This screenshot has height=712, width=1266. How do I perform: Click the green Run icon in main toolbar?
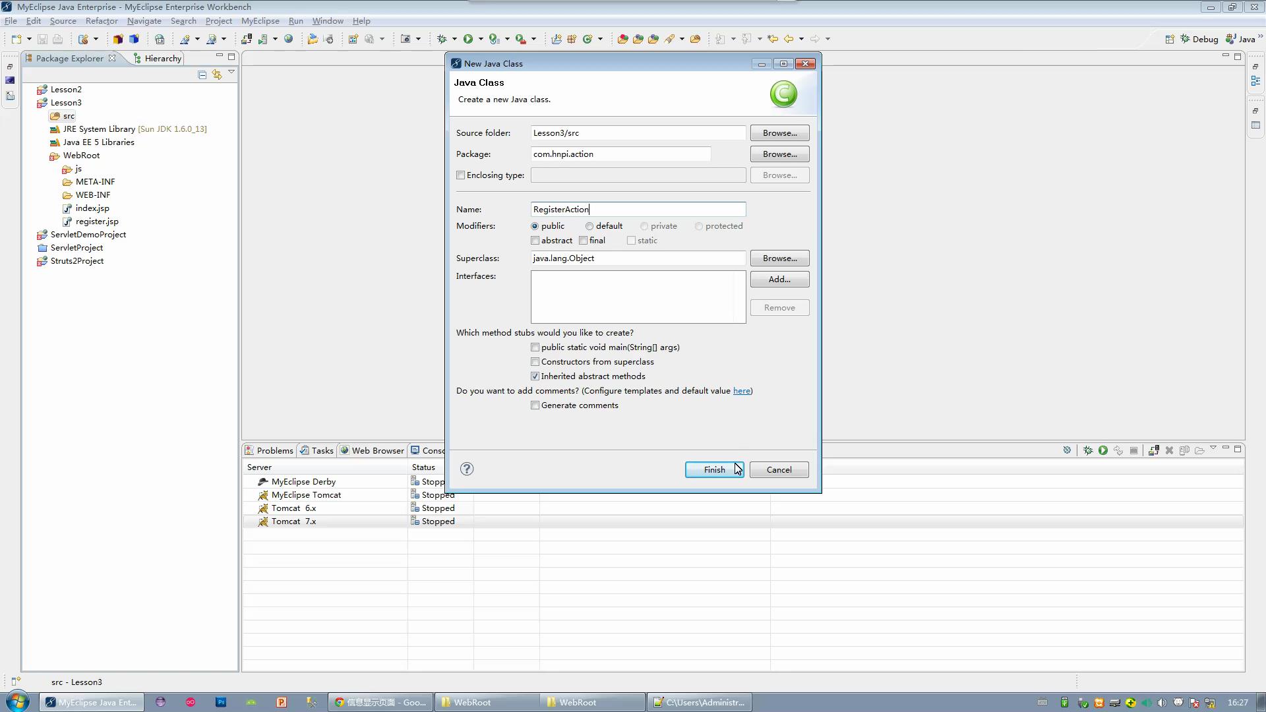pos(468,39)
